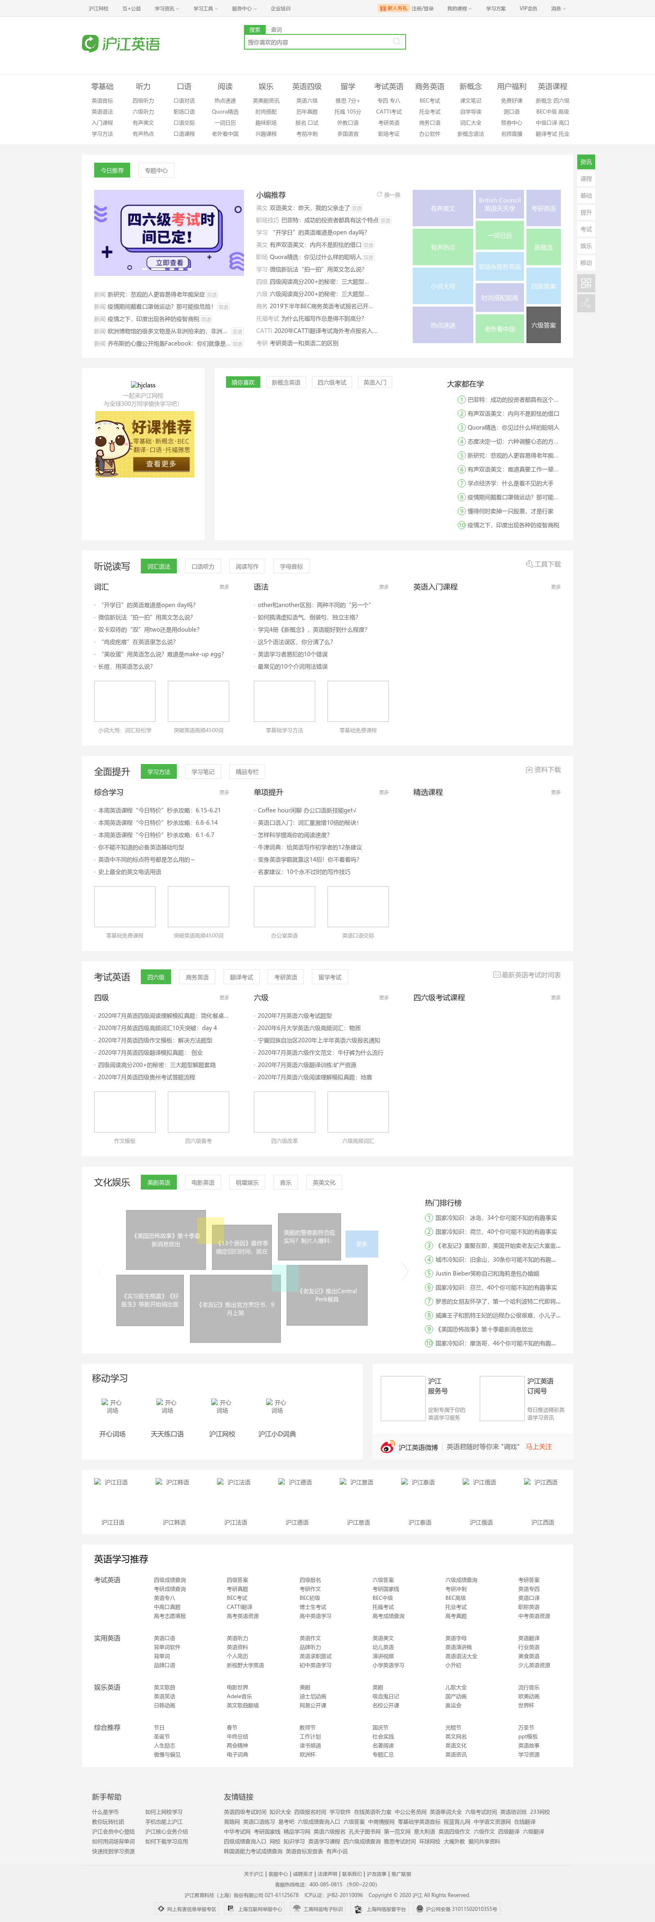The height and width of the screenshot is (1922, 655).
Task: Click the 工具下载 icon link
Action: [x=543, y=564]
